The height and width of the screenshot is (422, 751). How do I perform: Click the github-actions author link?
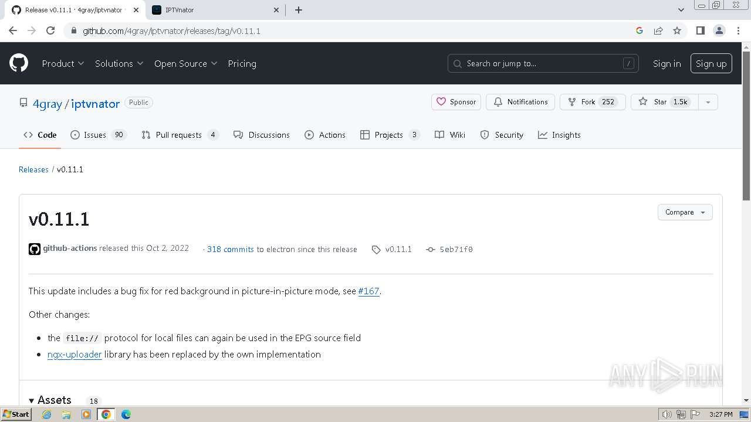(70, 249)
